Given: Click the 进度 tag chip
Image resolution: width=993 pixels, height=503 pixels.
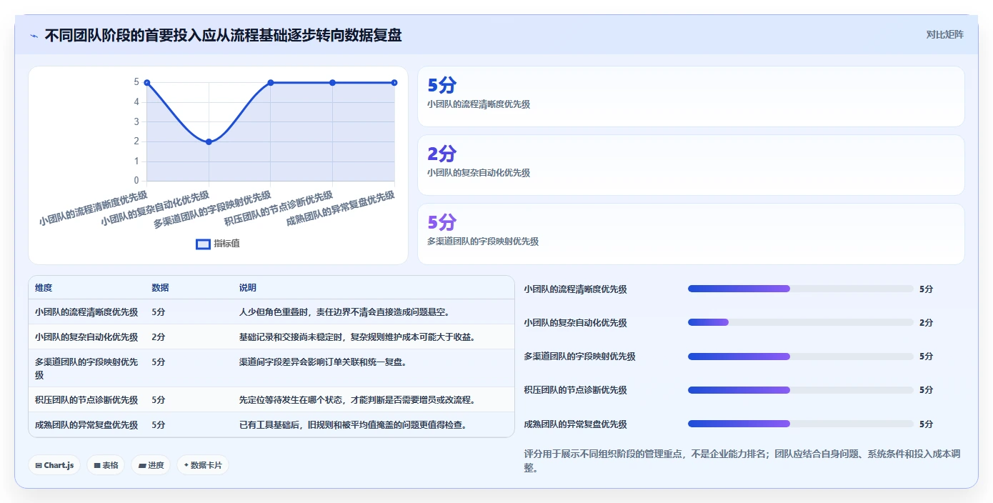Looking at the screenshot, I should coord(151,465).
